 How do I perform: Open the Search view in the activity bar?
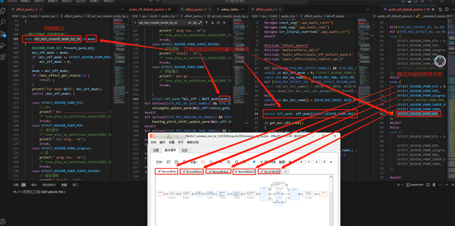pos(3,22)
